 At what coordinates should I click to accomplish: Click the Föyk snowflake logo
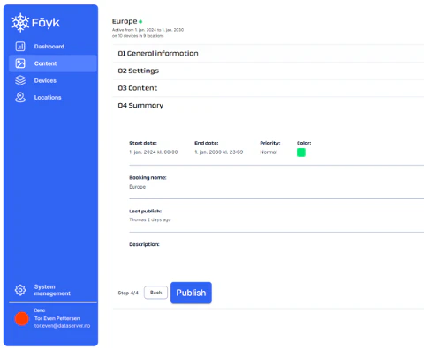pyautogui.click(x=20, y=22)
